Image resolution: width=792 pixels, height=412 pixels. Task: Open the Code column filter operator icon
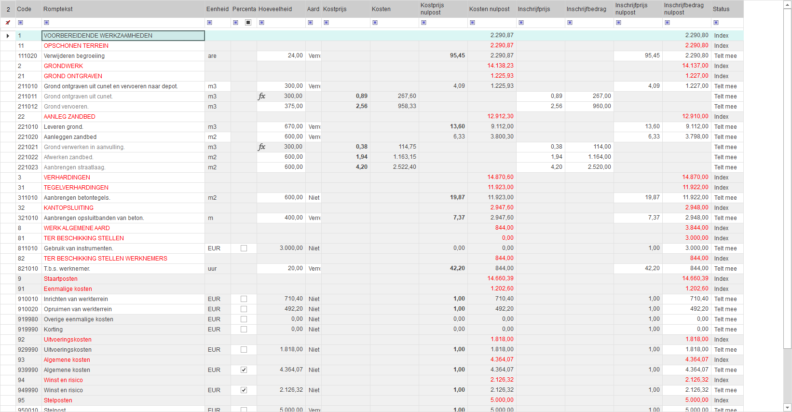tap(20, 23)
